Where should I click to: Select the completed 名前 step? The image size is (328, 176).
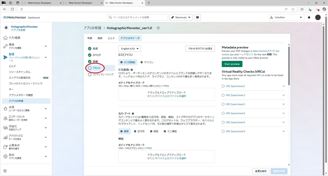pos(93,49)
